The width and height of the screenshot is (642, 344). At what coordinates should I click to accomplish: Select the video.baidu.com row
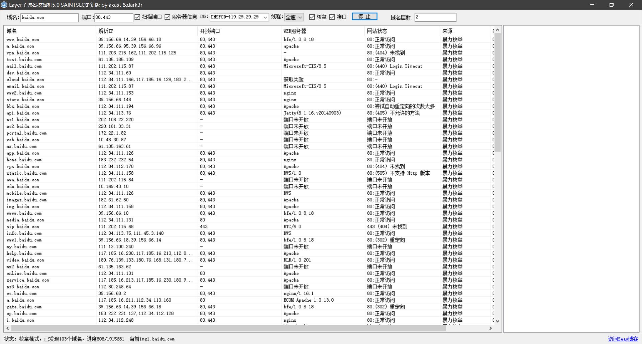249,260
